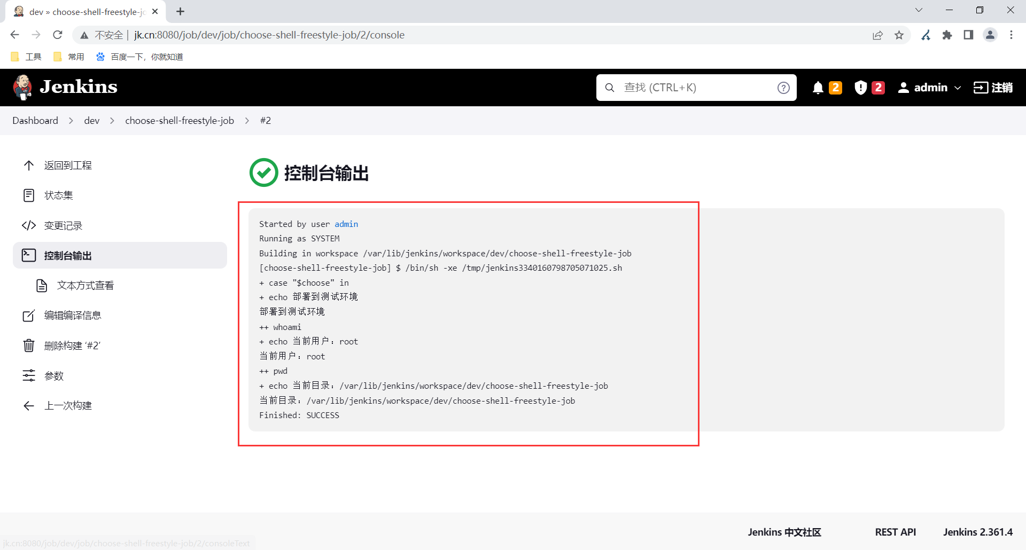Click the Jenkins logo mascot icon

click(x=22, y=87)
